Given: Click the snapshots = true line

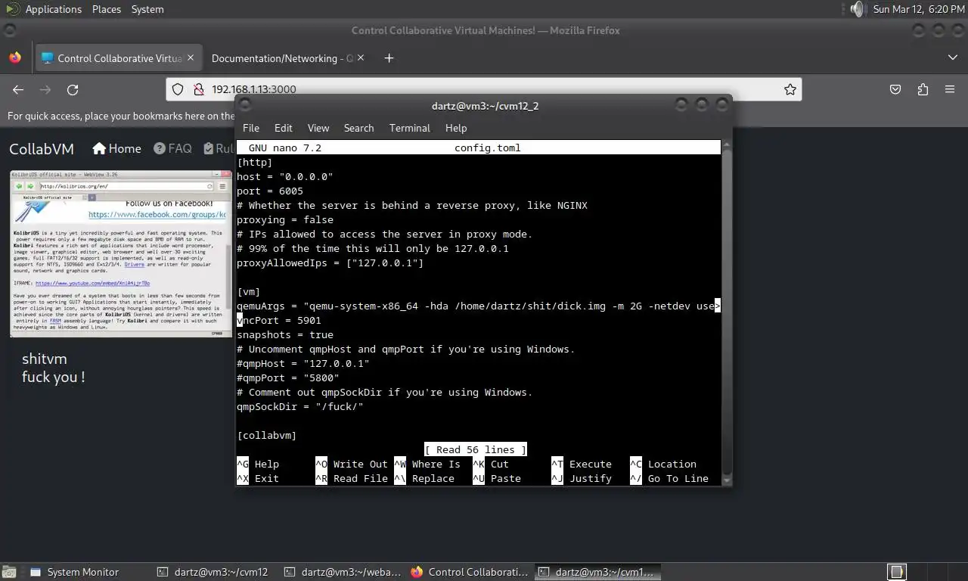Looking at the screenshot, I should click(x=285, y=334).
